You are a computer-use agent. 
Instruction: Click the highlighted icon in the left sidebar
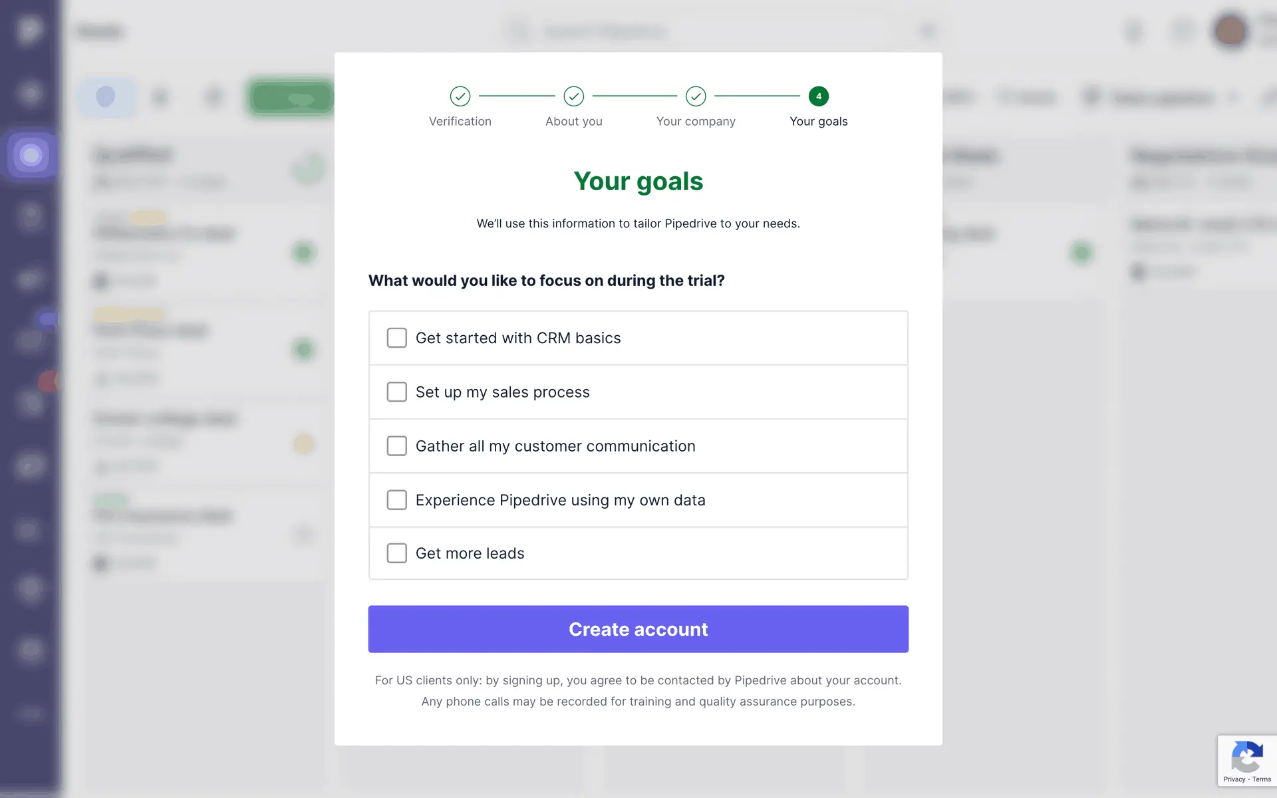click(31, 156)
